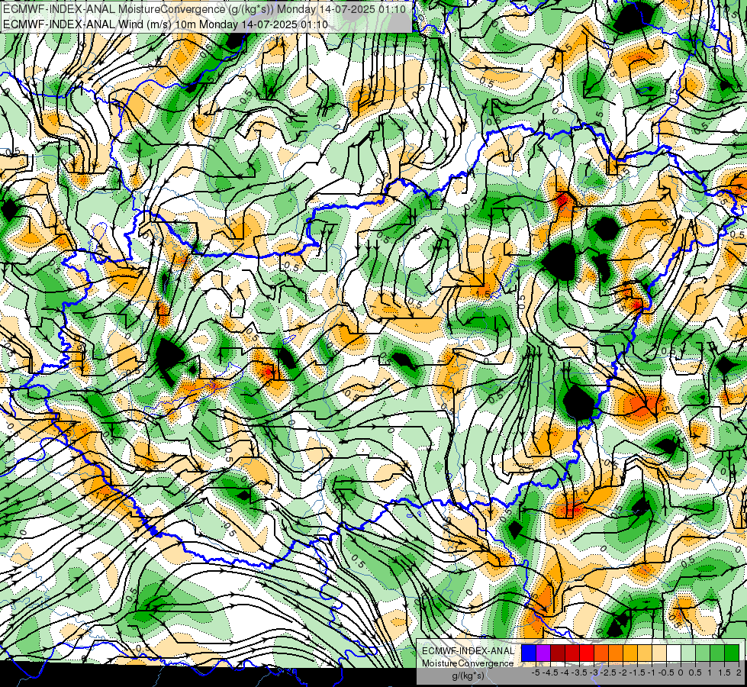Click the MoistureConvergence title line in header
Image resolution: width=747 pixels, height=687 pixels.
pyautogui.click(x=204, y=9)
